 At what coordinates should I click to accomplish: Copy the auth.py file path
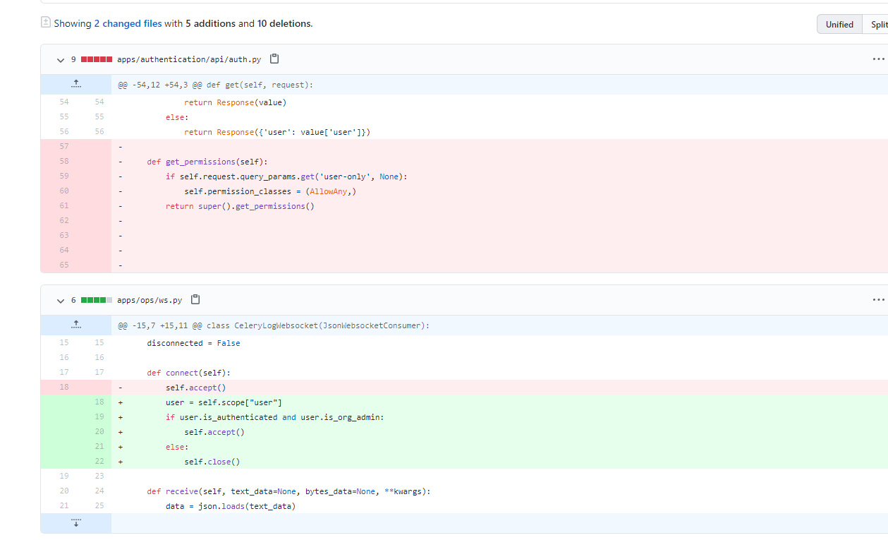point(274,59)
